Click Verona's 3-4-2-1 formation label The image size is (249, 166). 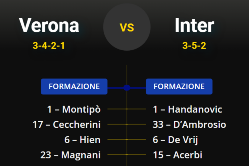(x=49, y=45)
